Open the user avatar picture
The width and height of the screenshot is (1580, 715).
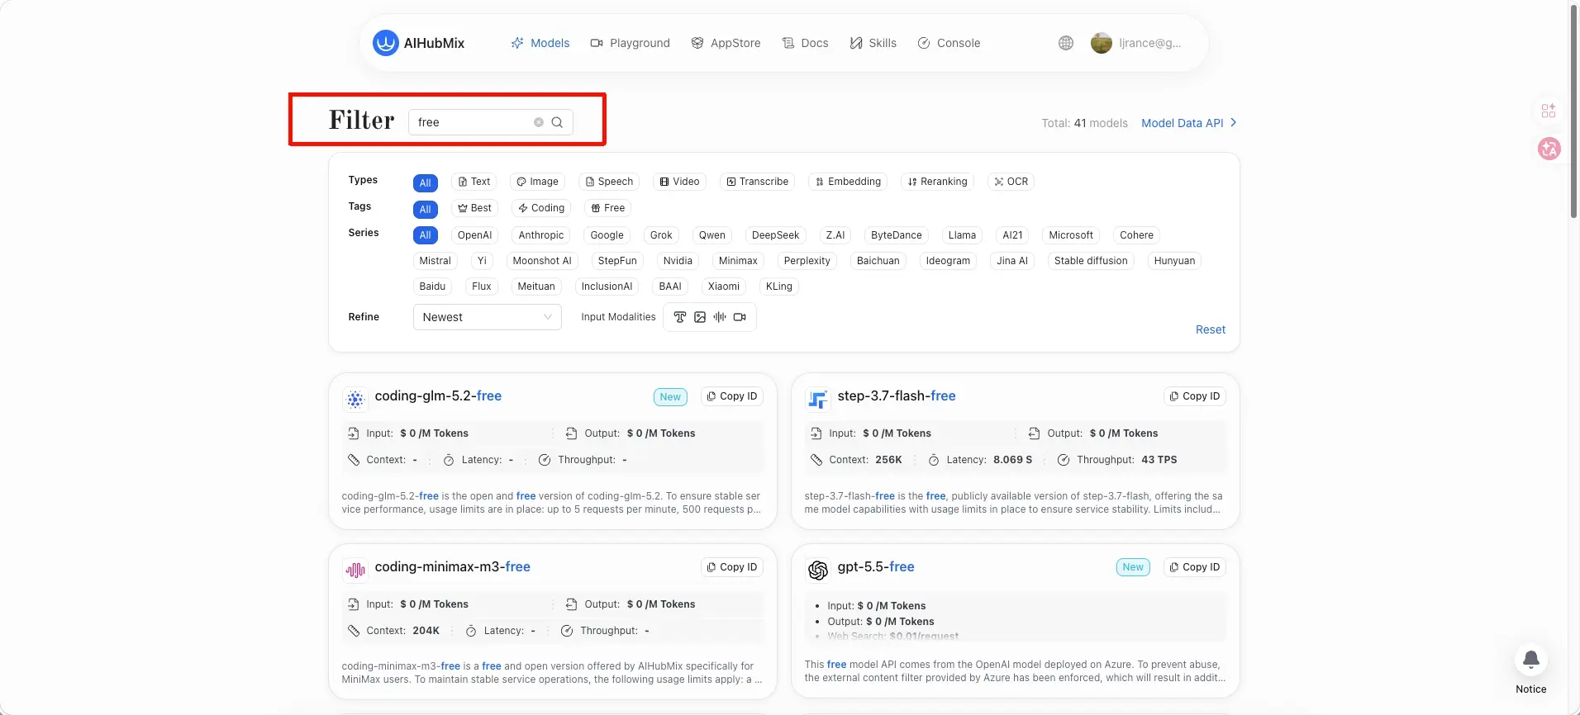click(1102, 43)
